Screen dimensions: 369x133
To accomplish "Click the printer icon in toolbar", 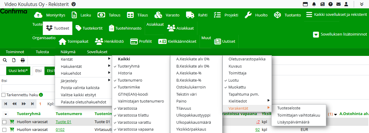I will click(x=23, y=60).
